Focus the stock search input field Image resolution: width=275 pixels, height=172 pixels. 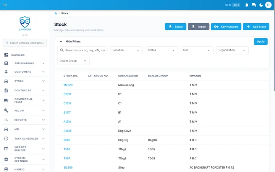[x=82, y=50]
